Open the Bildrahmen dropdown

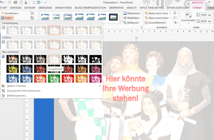tap(132, 13)
